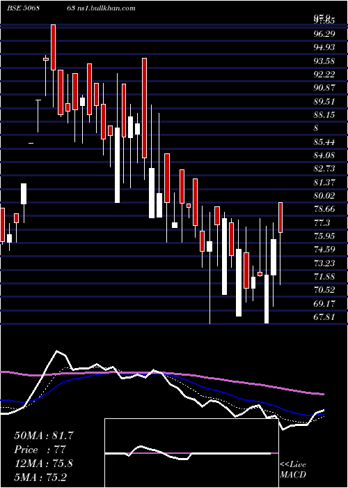Select the 69.17 price axis label
348x488 pixels.
pyautogui.click(x=324, y=303)
